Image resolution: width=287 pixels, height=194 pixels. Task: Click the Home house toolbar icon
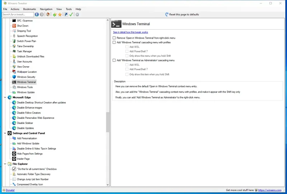point(48,14)
